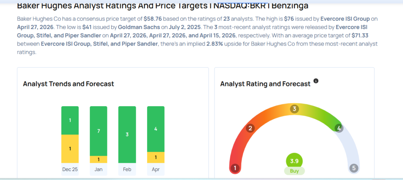The height and width of the screenshot is (180, 403).
Task: Click gauge marker number 5
Action: (353, 168)
